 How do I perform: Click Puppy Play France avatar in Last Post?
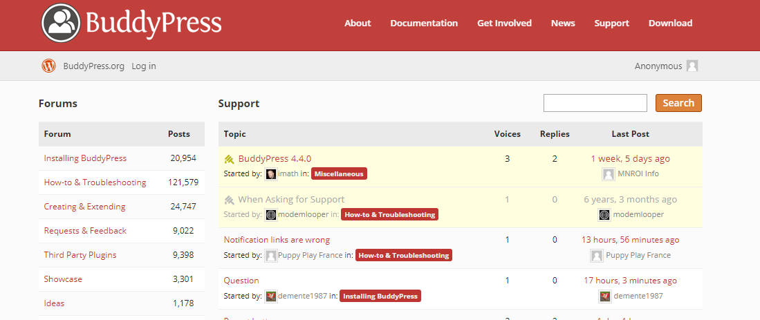(596, 255)
